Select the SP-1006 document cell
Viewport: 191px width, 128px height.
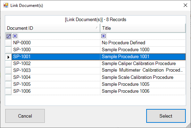pyautogui.click(x=56, y=91)
